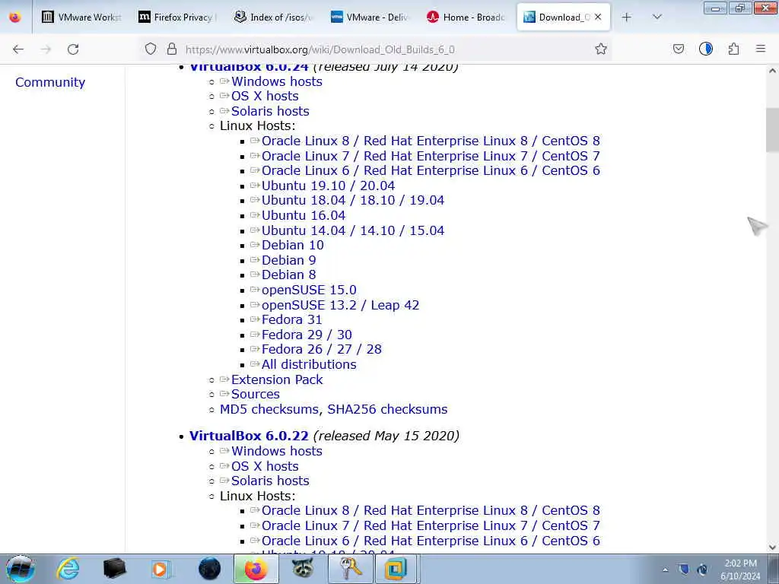Open OS X hosts link under 6.0.22
The width and height of the screenshot is (779, 584).
click(265, 466)
